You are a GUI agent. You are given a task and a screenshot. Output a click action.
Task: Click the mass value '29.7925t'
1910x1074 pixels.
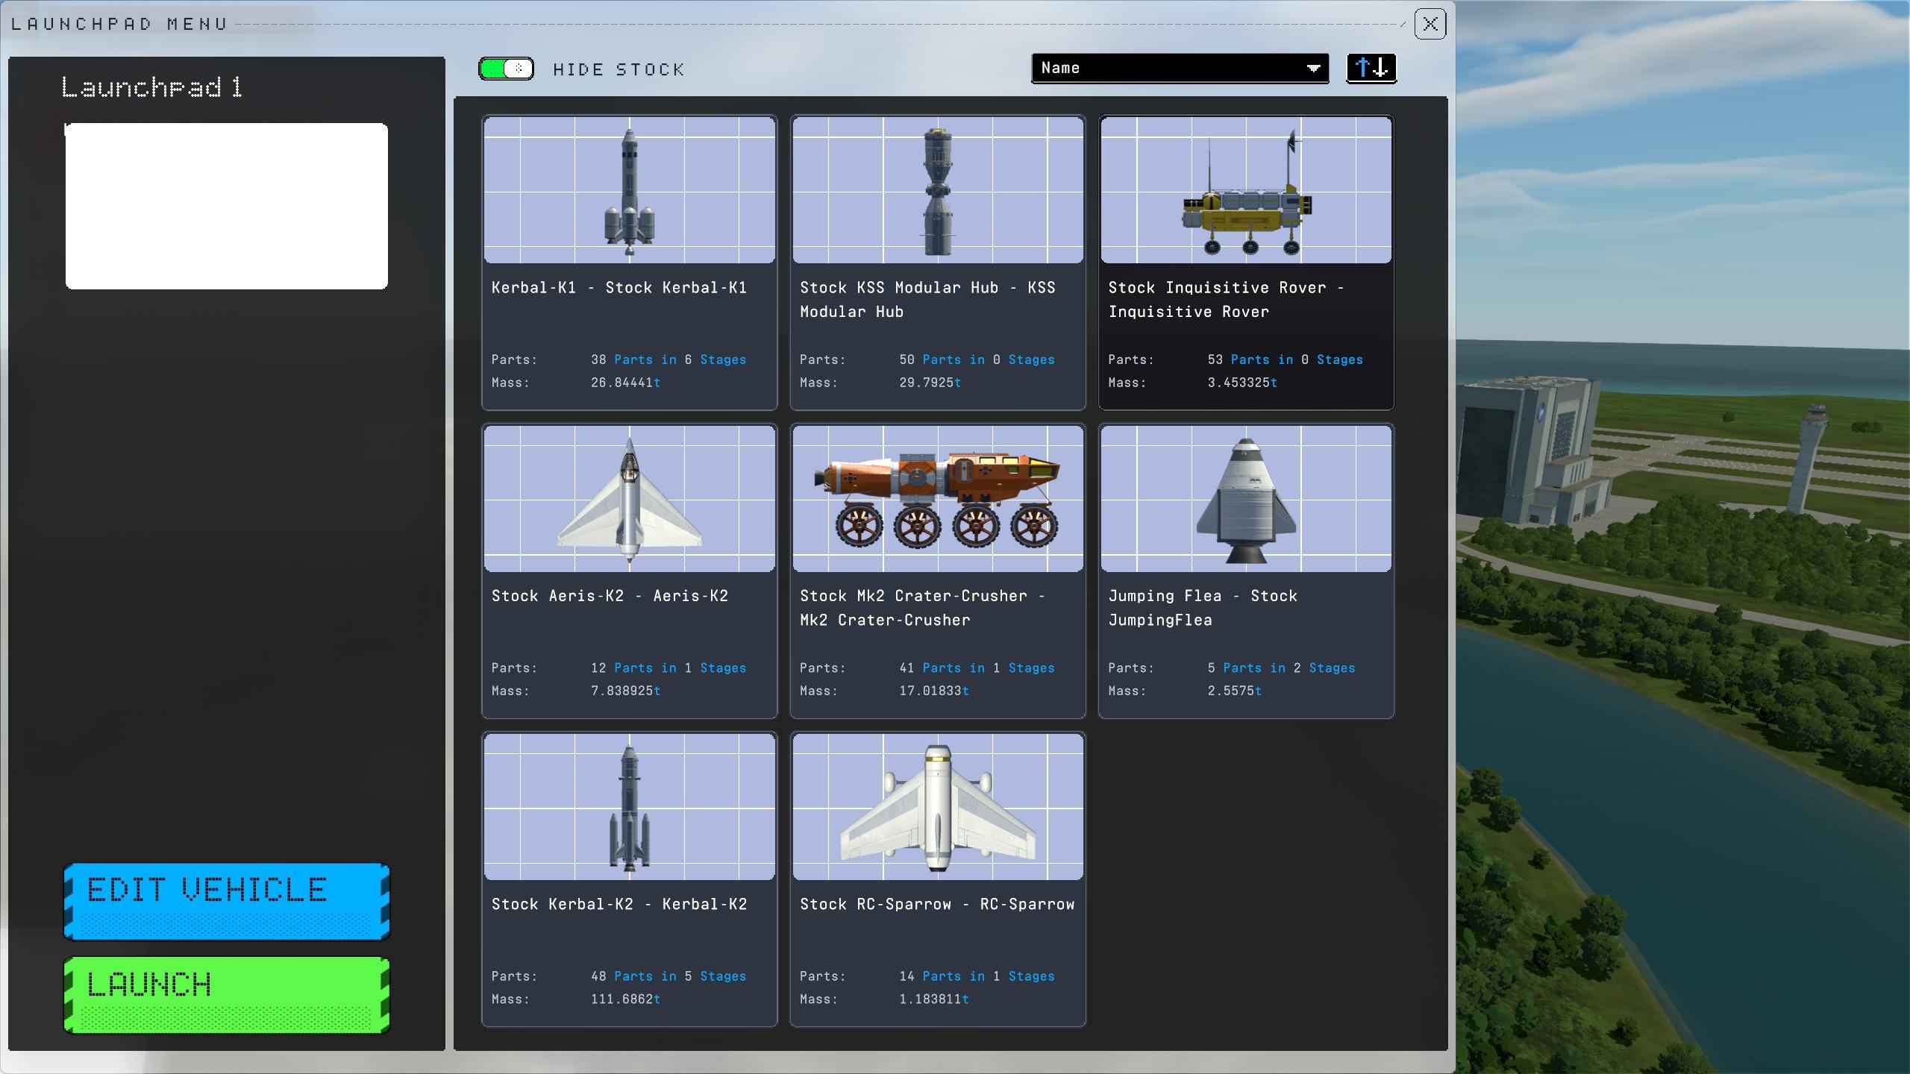(x=930, y=383)
